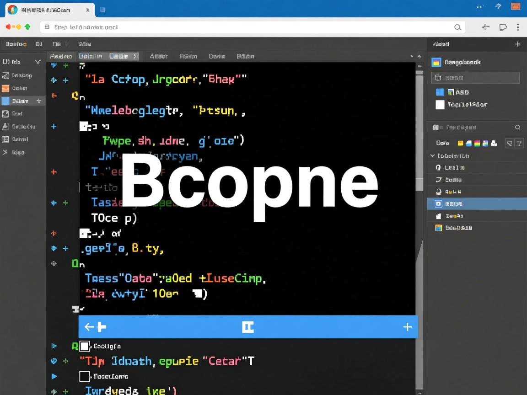The image size is (527, 395).
Task: Toggle the white square checkbox in the right panel
Action: [x=440, y=105]
